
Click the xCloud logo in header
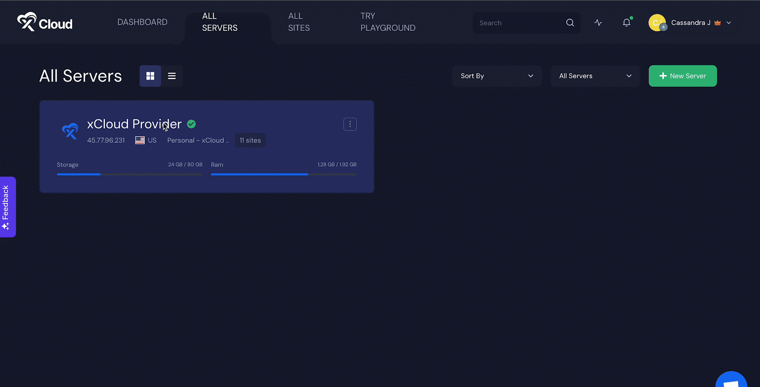(45, 22)
